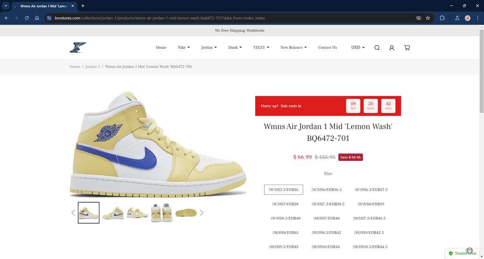Expand the New Balance menu
Screen dimensions: 484x259
pyautogui.click(x=294, y=48)
